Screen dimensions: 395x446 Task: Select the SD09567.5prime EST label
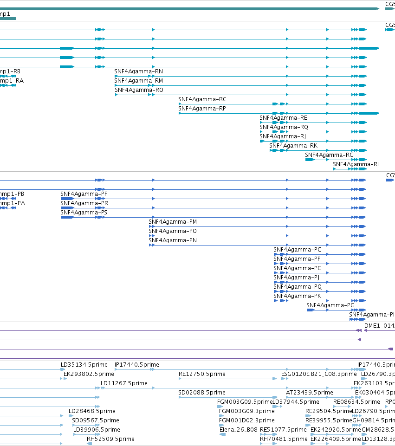point(96,420)
